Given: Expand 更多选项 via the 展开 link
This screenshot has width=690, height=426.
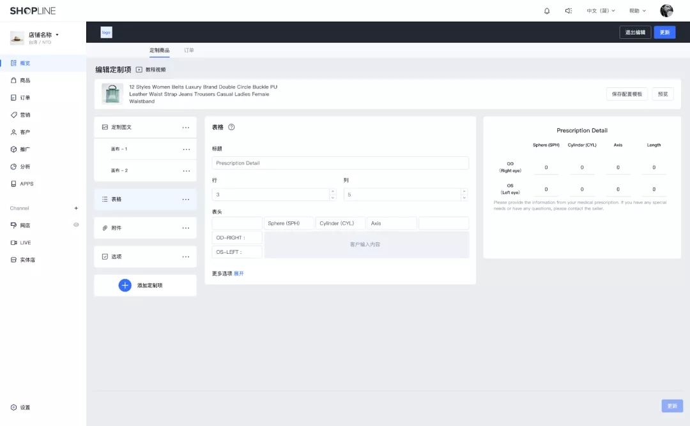Looking at the screenshot, I should 238,274.
